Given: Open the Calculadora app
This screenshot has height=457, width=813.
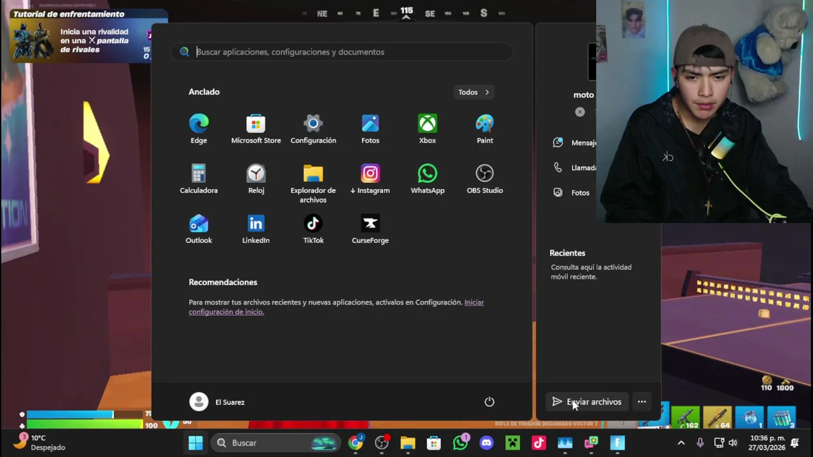Looking at the screenshot, I should 199,179.
